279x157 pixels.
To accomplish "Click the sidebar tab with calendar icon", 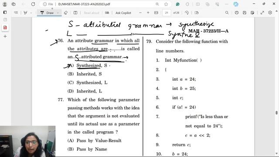I will 5,20.
